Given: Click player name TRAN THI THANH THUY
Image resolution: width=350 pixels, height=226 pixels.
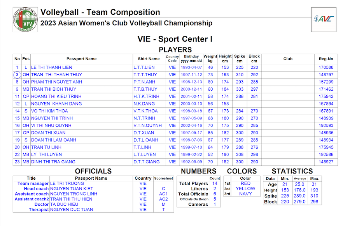Looking at the screenshot, I should 56,75.
